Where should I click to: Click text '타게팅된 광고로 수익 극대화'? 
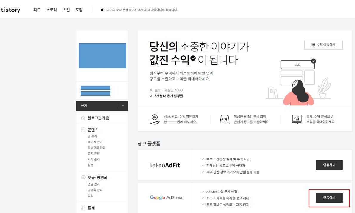(226, 166)
